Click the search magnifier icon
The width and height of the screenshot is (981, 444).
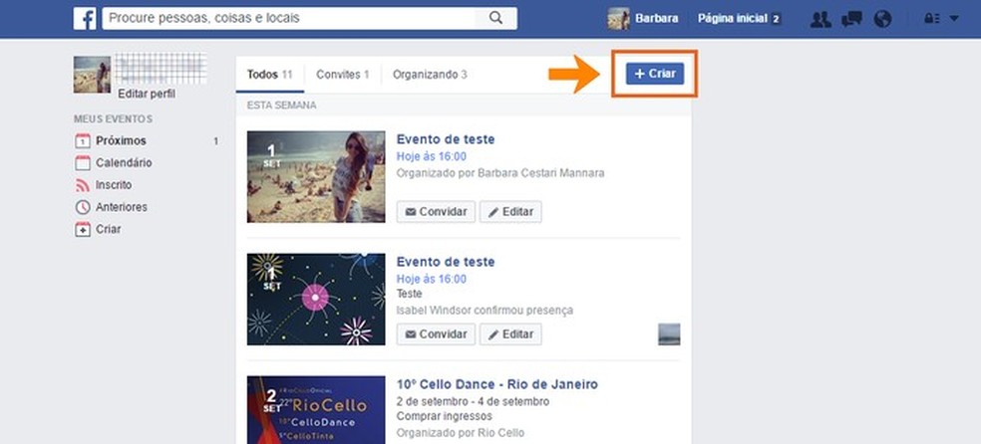coord(495,18)
